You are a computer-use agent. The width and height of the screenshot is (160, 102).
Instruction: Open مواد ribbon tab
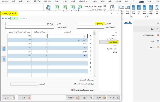click(126, 1)
